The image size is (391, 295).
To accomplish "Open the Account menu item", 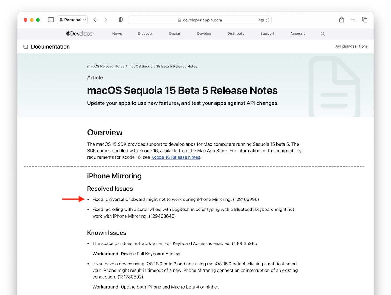I will pos(298,34).
